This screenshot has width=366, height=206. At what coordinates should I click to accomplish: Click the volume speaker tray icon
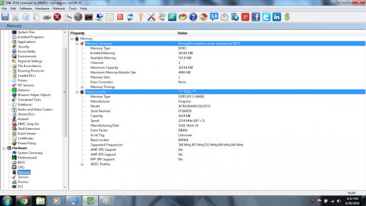(x=339, y=201)
